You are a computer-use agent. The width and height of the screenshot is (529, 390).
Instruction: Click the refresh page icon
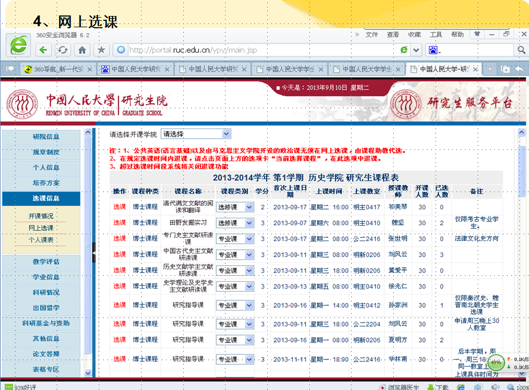(x=63, y=50)
